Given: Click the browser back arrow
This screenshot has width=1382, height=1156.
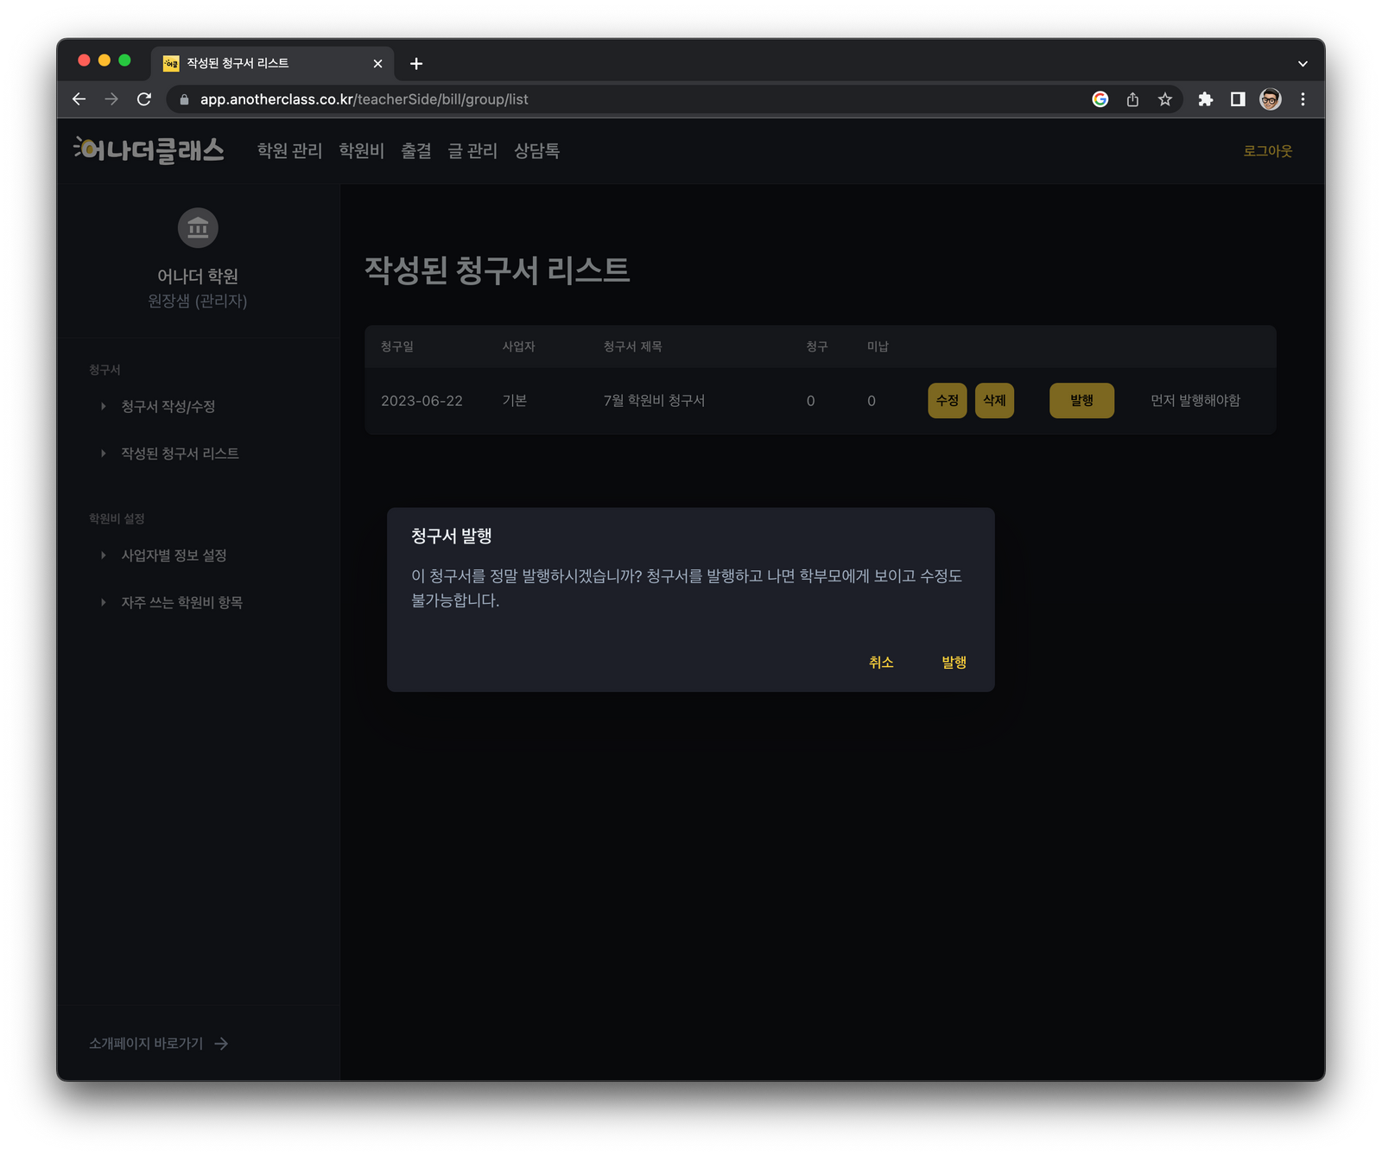Looking at the screenshot, I should pyautogui.click(x=79, y=99).
